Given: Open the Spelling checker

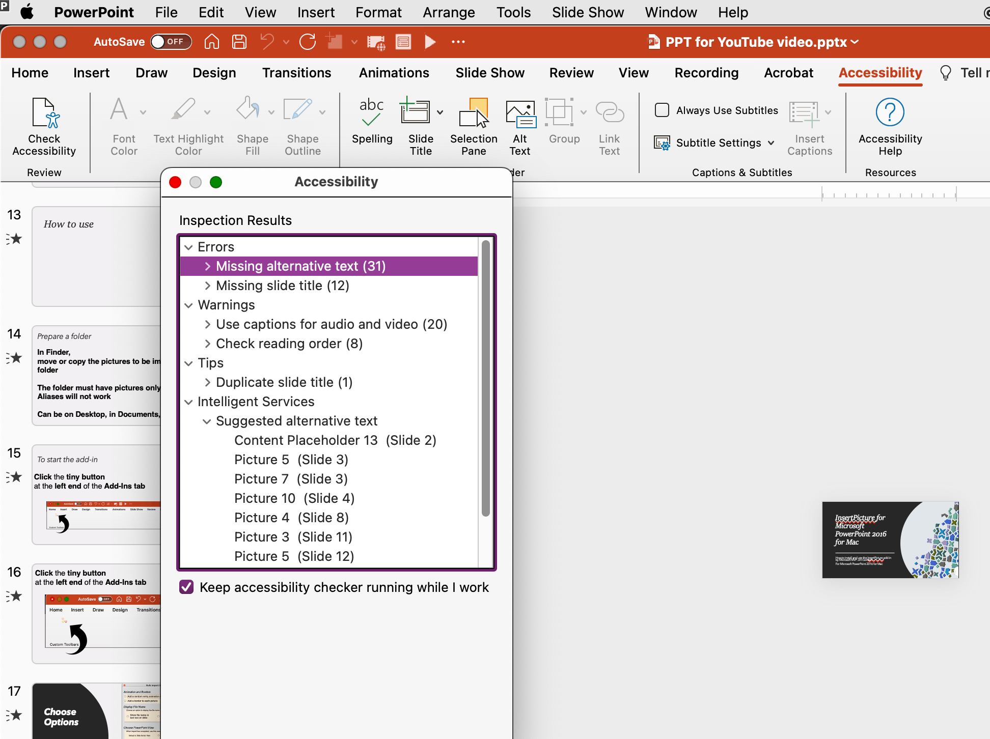Looking at the screenshot, I should [x=372, y=121].
